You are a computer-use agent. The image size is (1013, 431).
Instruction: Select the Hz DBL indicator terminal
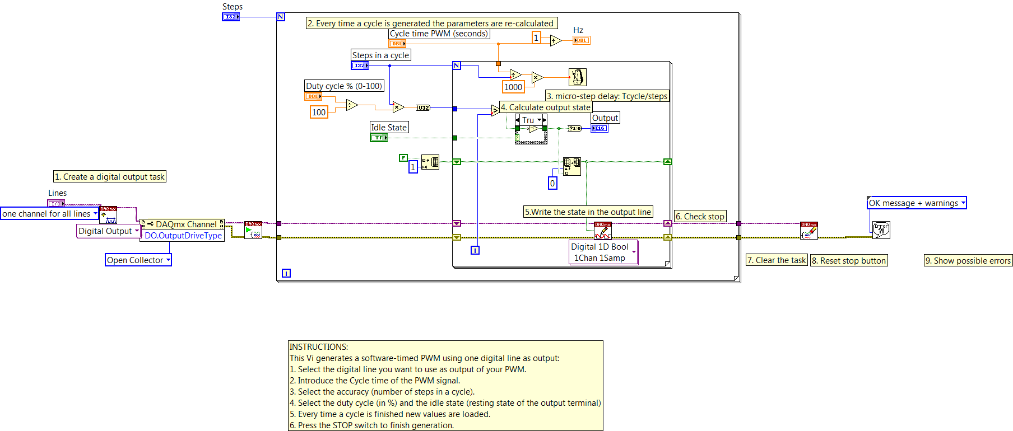tap(581, 40)
